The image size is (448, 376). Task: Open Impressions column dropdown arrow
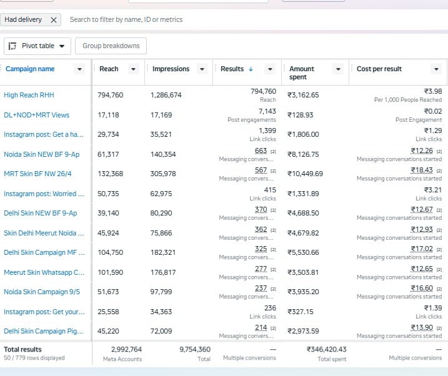point(202,69)
